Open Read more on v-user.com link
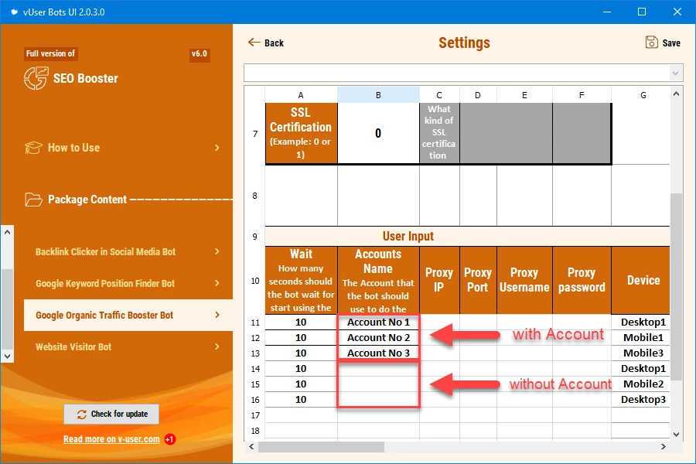 pos(111,439)
